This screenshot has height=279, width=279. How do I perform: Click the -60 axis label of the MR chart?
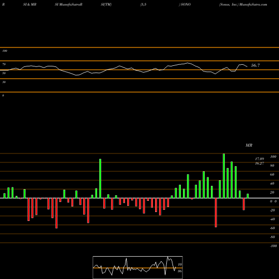tap(272, 228)
